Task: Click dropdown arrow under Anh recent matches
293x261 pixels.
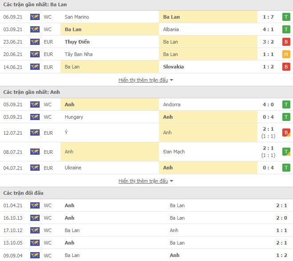Action: (171, 181)
